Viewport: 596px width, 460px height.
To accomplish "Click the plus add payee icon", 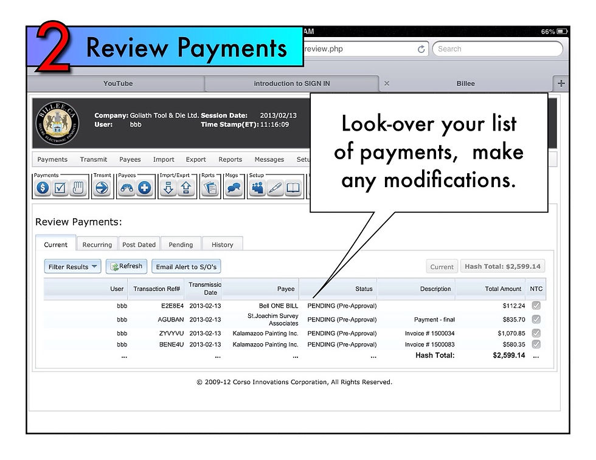I will (x=145, y=188).
